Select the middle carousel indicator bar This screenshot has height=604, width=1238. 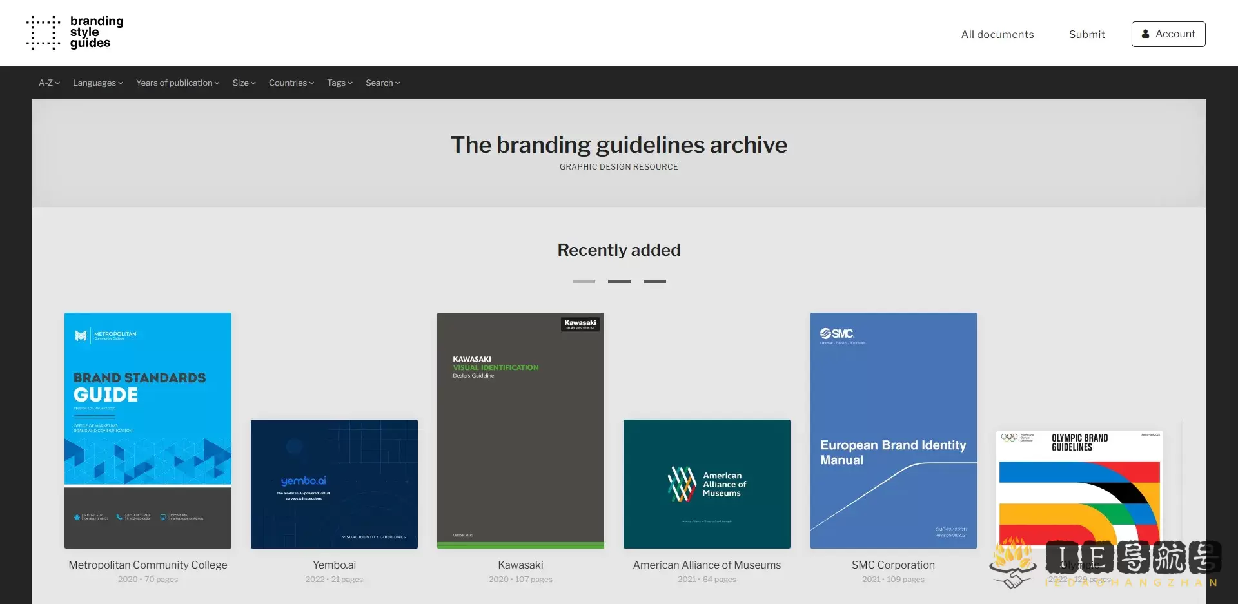[x=619, y=281]
